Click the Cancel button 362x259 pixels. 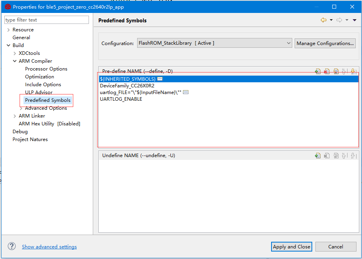pyautogui.click(x=336, y=246)
